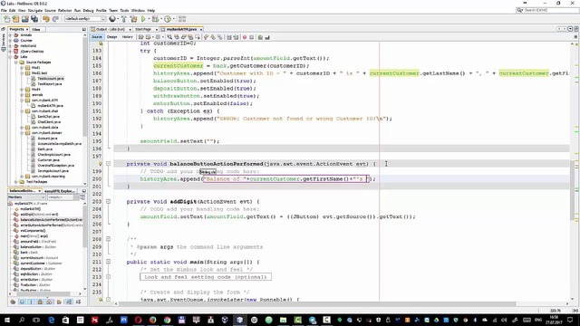Toggle Show Static Members filter in Navigator
Image resolution: width=580 pixels, height=326 pixels.
(x=31, y=302)
